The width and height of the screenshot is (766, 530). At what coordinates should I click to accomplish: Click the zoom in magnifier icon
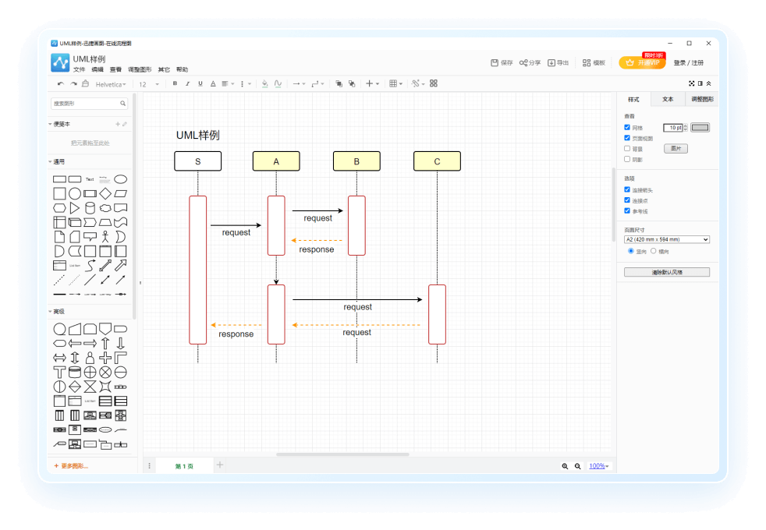point(565,466)
